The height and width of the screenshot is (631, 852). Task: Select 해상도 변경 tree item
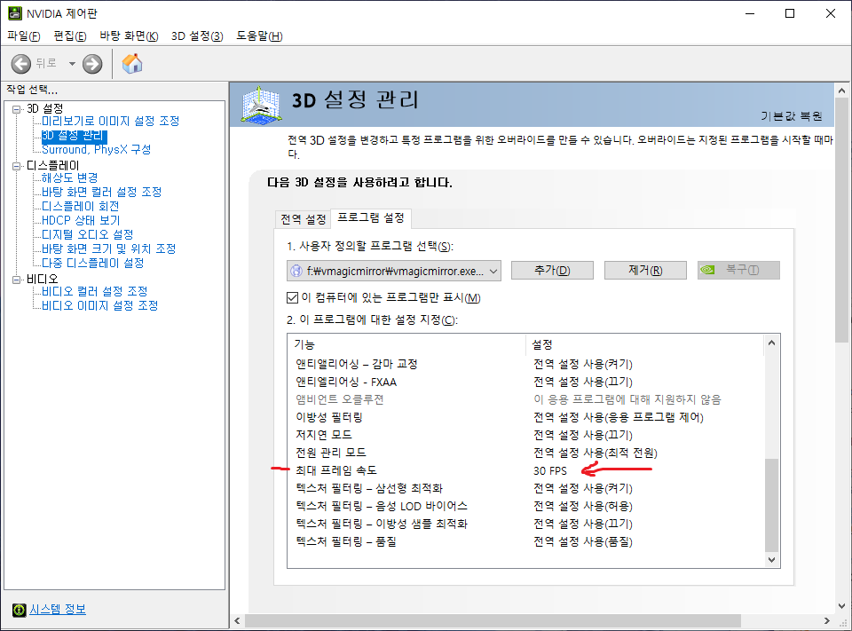point(69,177)
